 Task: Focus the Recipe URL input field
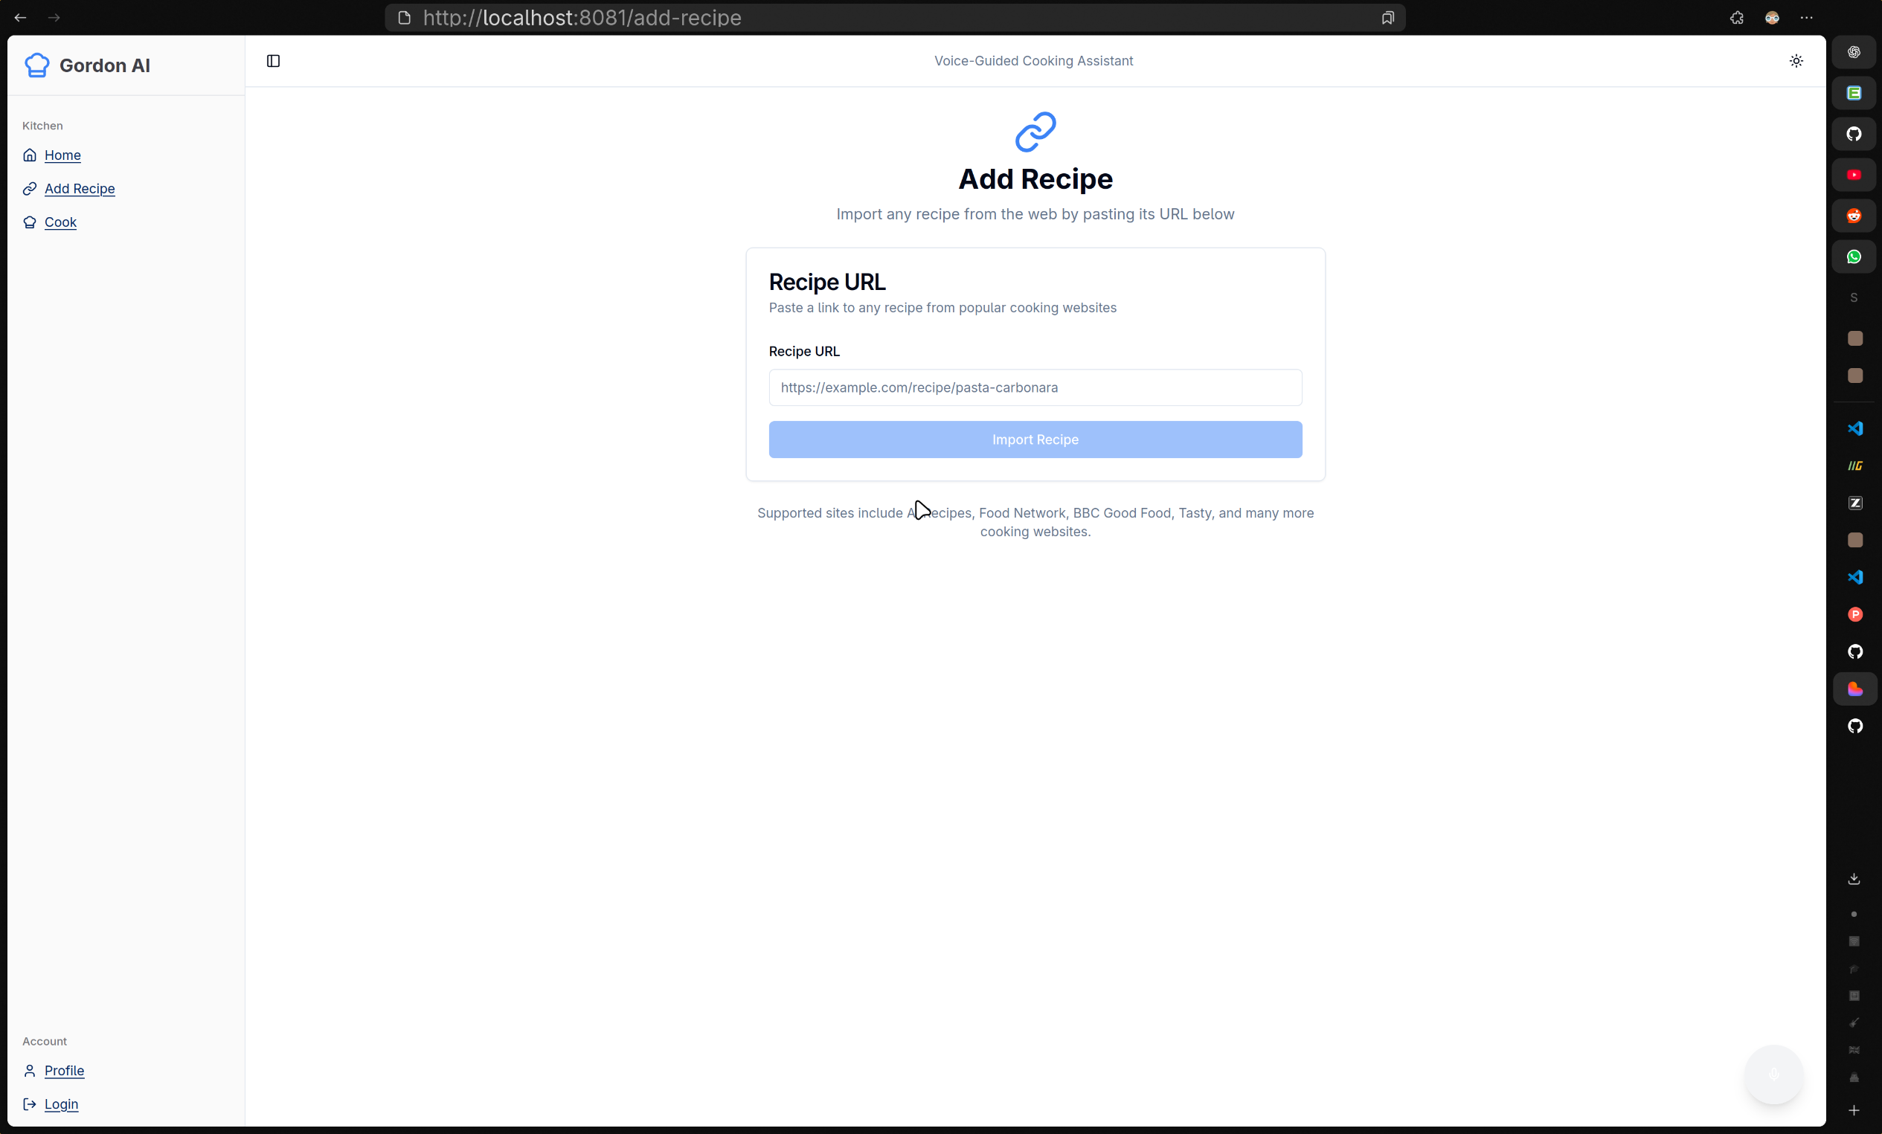tap(1035, 388)
